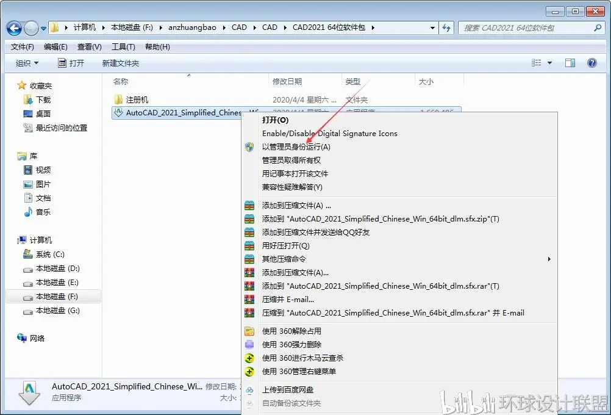Choose 管理员取得所有权
Screen dimensions: 611x415
[x=291, y=161]
